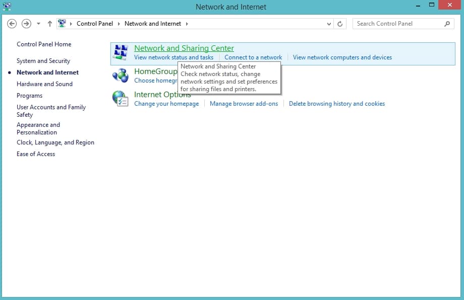This screenshot has width=464, height=300.
Task: Select Network and Internet breadcrumb
Action: (153, 24)
